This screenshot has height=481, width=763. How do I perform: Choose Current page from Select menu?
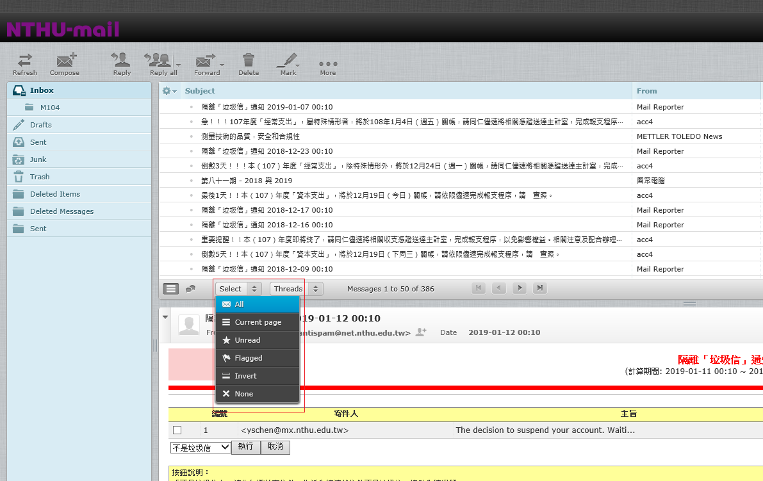click(x=258, y=322)
